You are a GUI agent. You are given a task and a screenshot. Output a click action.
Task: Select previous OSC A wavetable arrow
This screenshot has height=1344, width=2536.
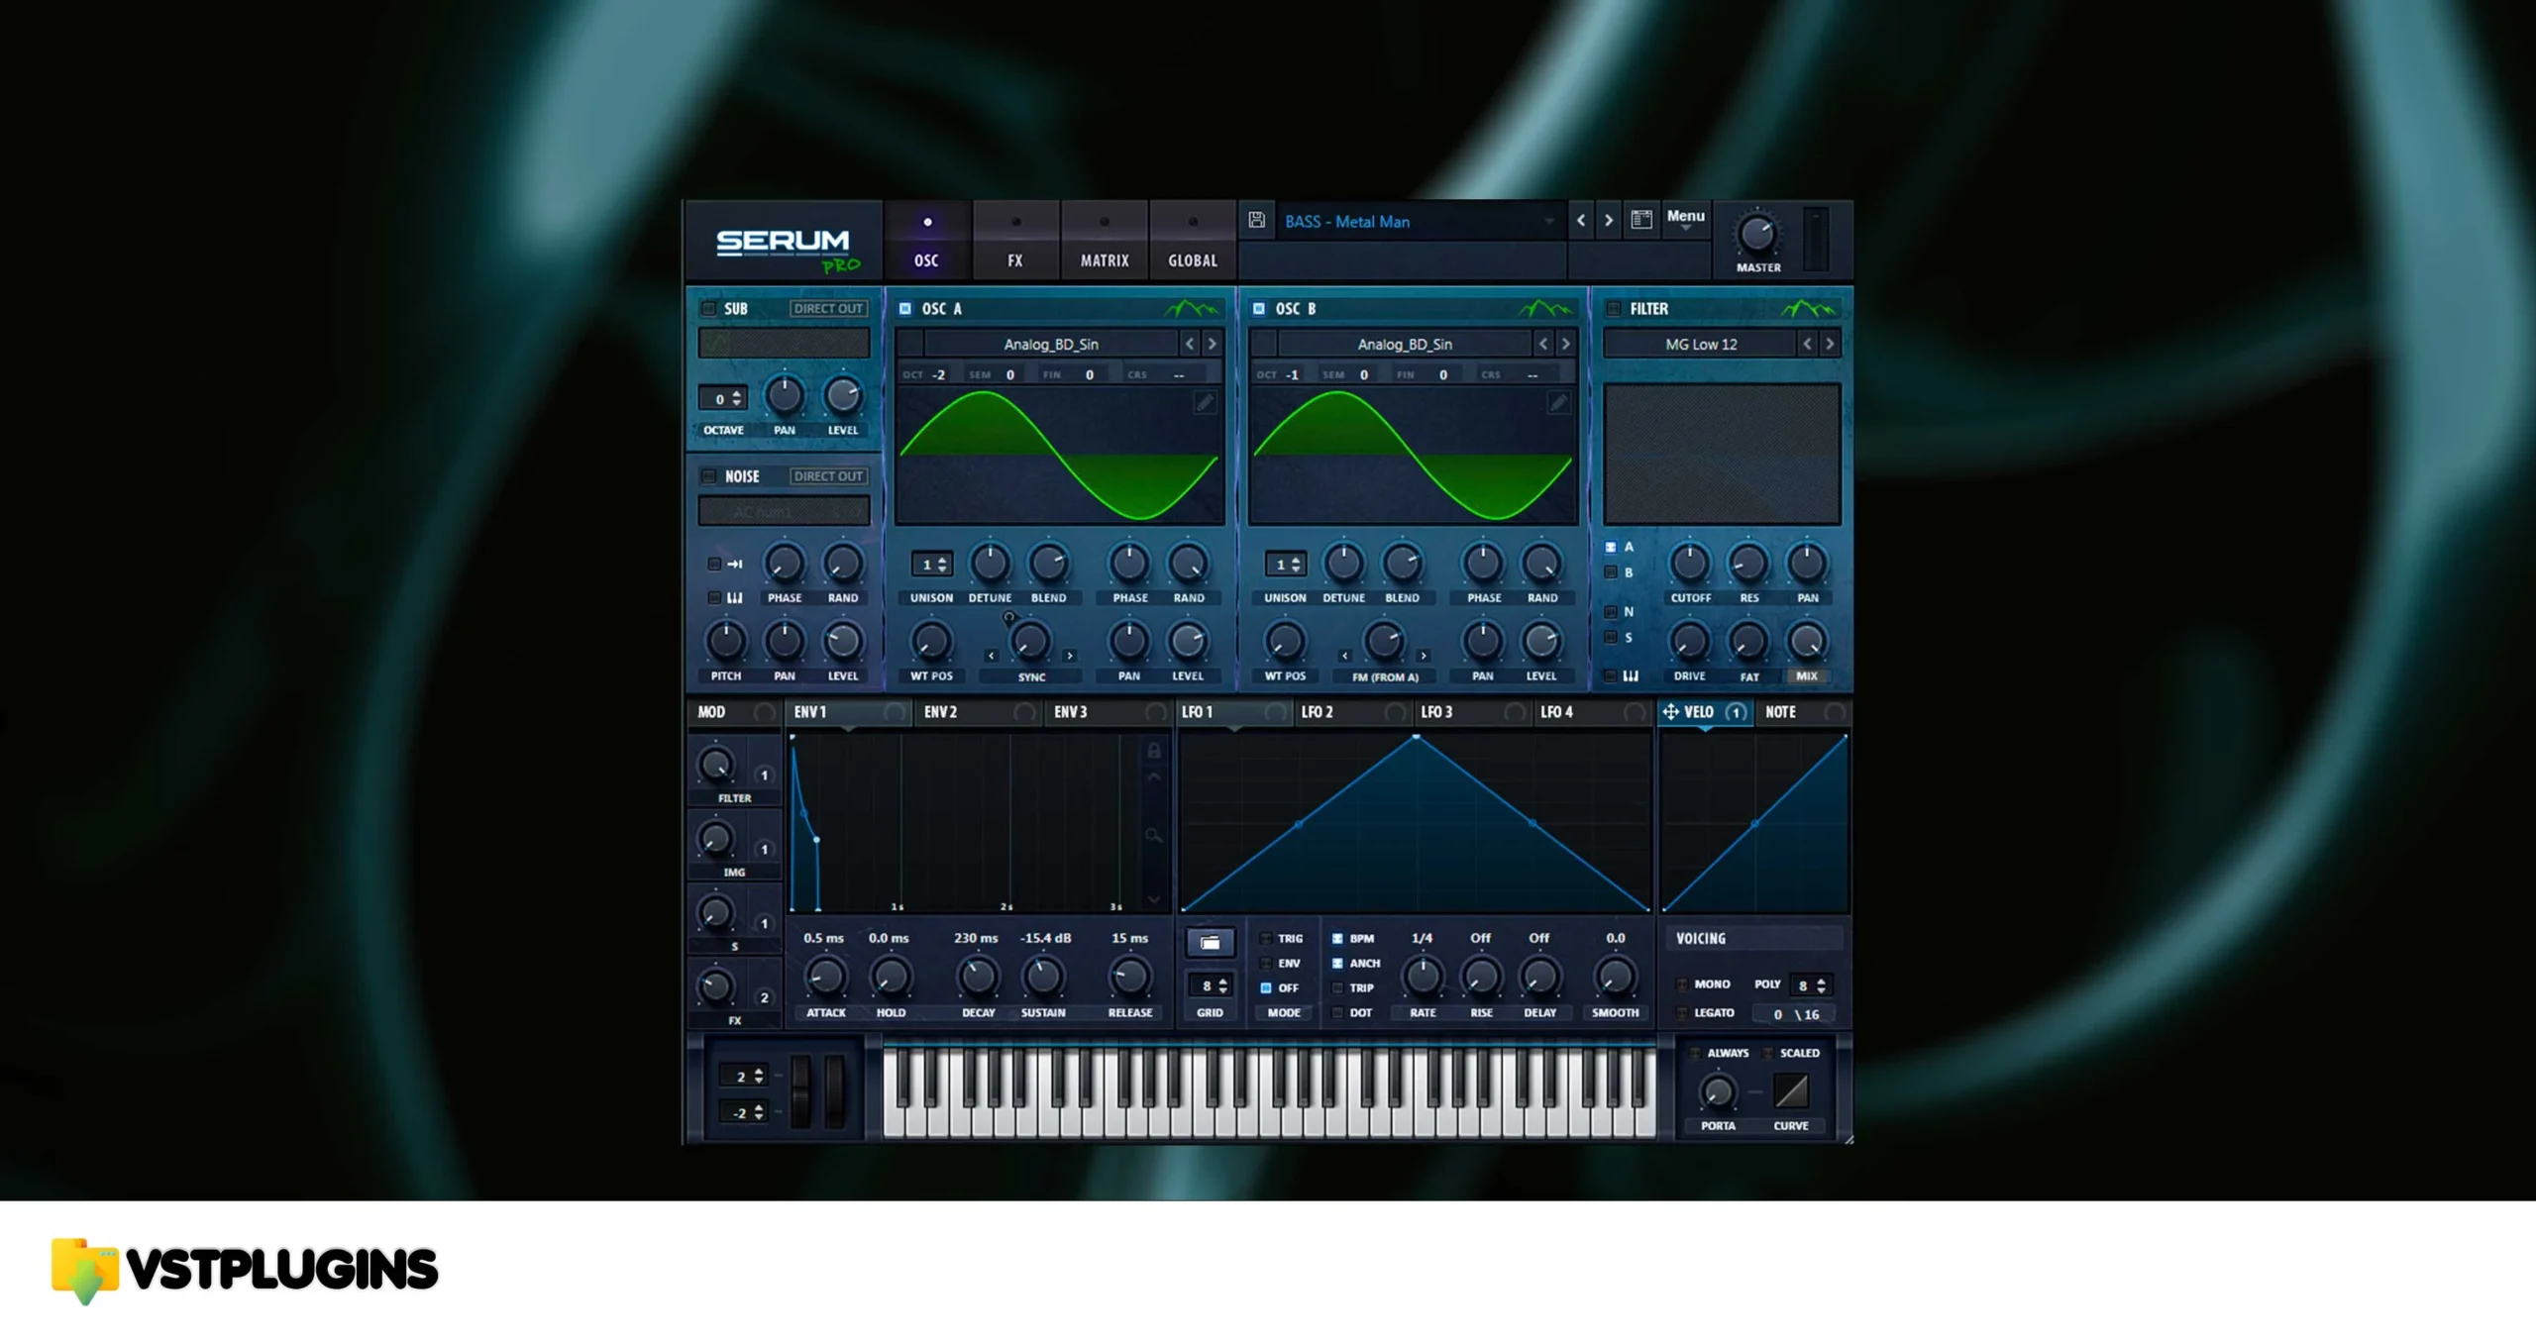pos(1190,344)
